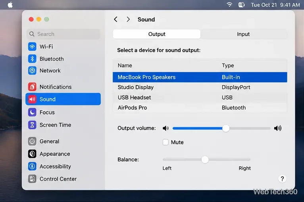Click the Control Center icon
Viewport: 304px width, 202px height.
point(32,179)
